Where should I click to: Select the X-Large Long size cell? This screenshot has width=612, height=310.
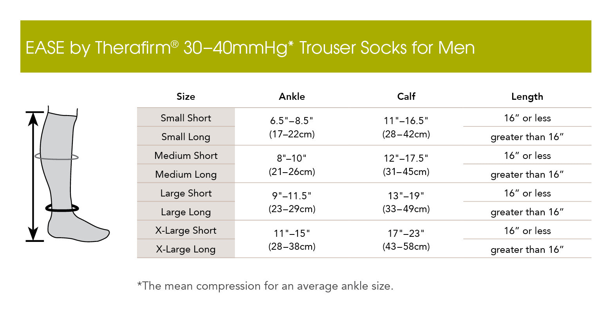pyautogui.click(x=186, y=249)
